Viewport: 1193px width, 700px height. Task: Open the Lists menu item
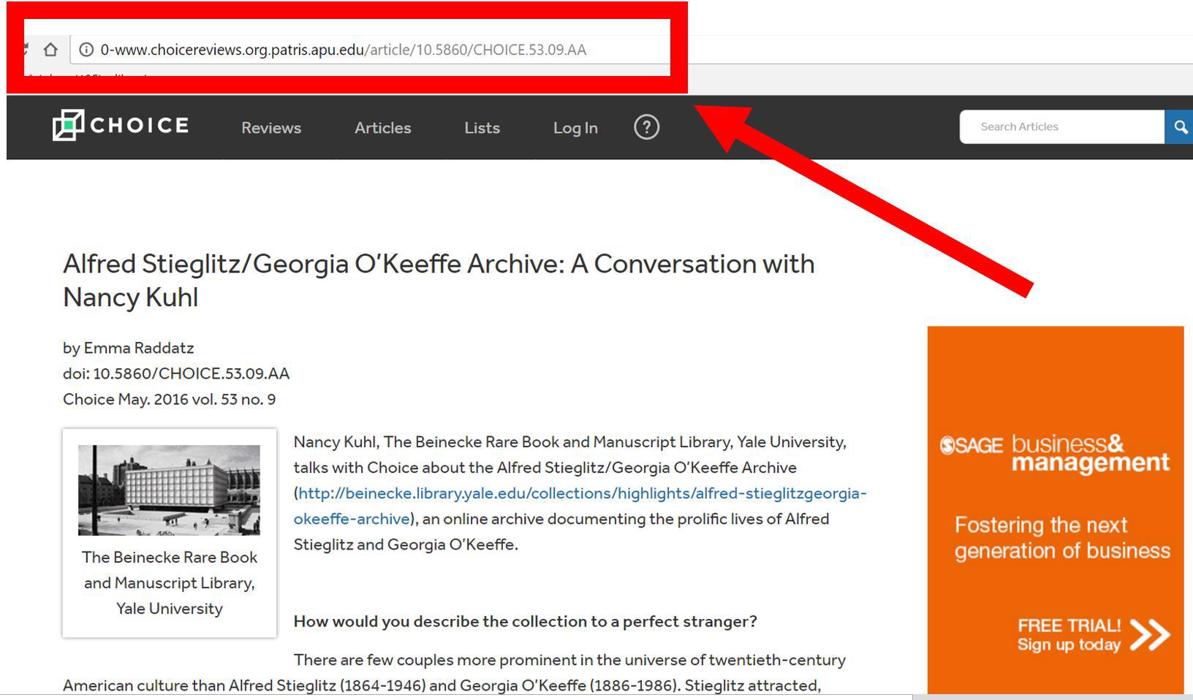coord(482,128)
